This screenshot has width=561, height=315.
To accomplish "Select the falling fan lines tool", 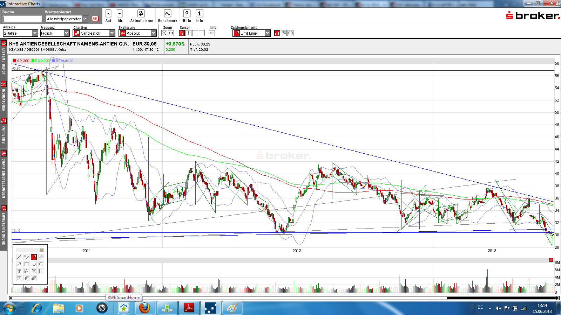I will tap(34, 271).
